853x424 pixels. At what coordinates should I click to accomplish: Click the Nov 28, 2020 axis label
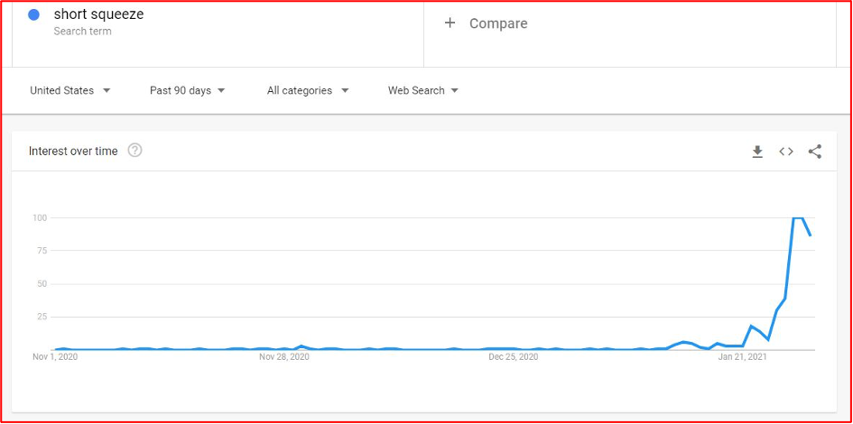(x=284, y=357)
